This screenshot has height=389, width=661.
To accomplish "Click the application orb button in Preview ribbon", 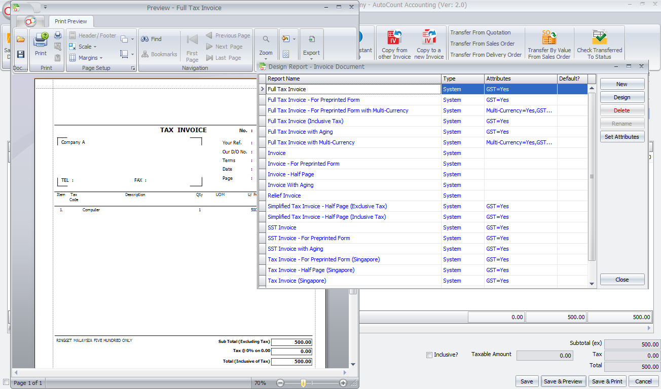I will [x=30, y=21].
